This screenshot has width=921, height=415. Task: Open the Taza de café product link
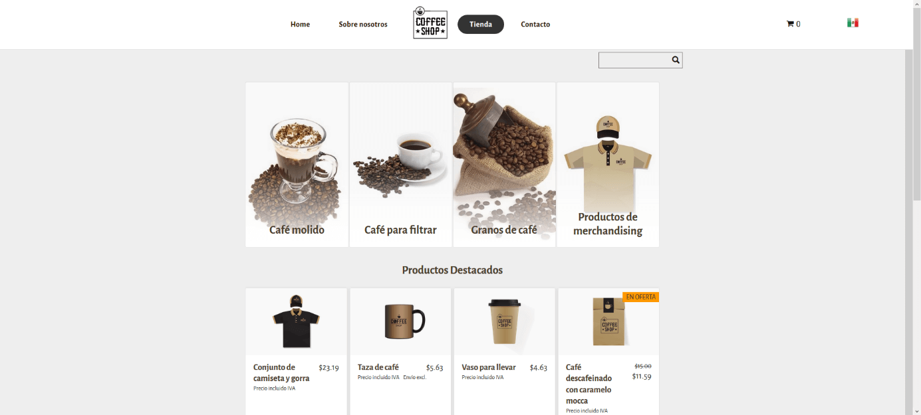tap(378, 367)
